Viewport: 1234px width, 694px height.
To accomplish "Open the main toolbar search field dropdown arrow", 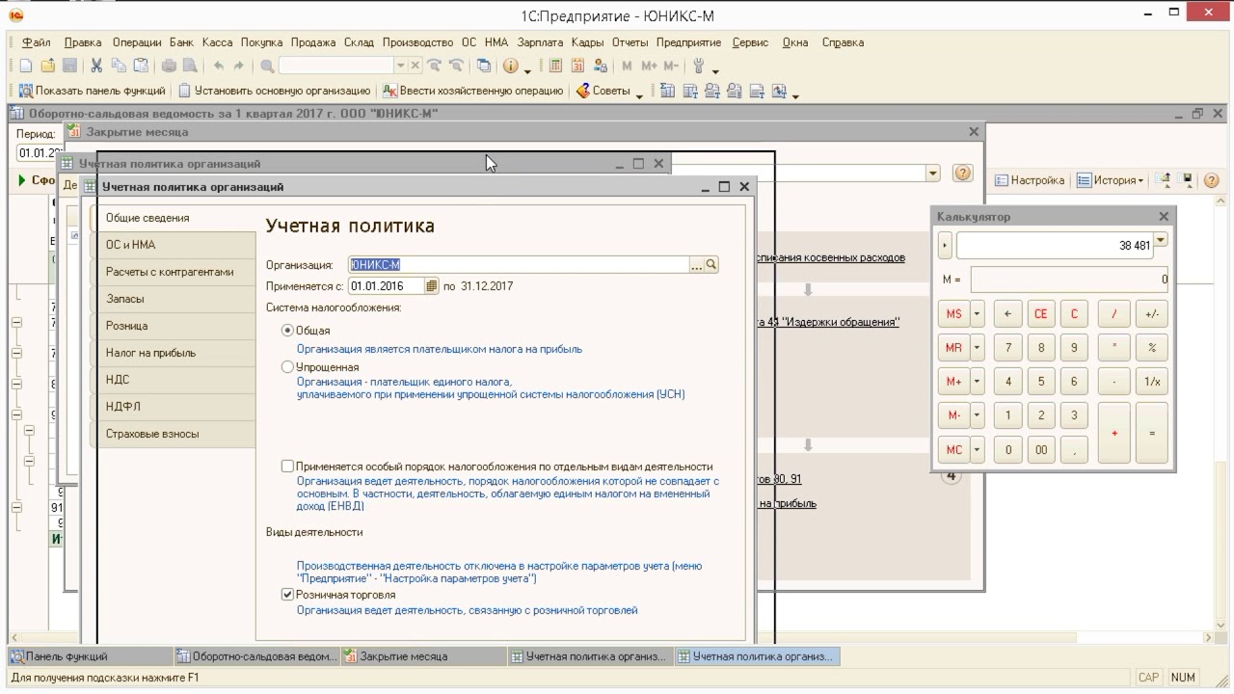I will 401,66.
